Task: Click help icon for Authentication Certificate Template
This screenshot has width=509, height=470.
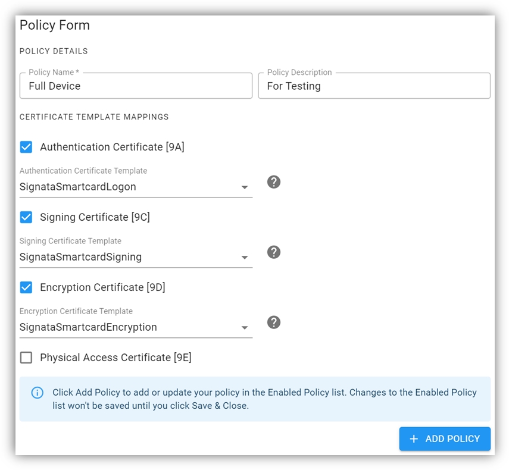Action: pyautogui.click(x=273, y=182)
